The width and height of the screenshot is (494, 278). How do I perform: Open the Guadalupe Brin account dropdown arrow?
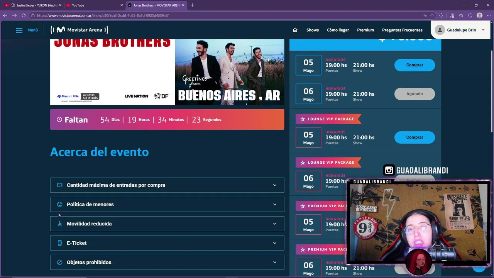tap(483, 30)
